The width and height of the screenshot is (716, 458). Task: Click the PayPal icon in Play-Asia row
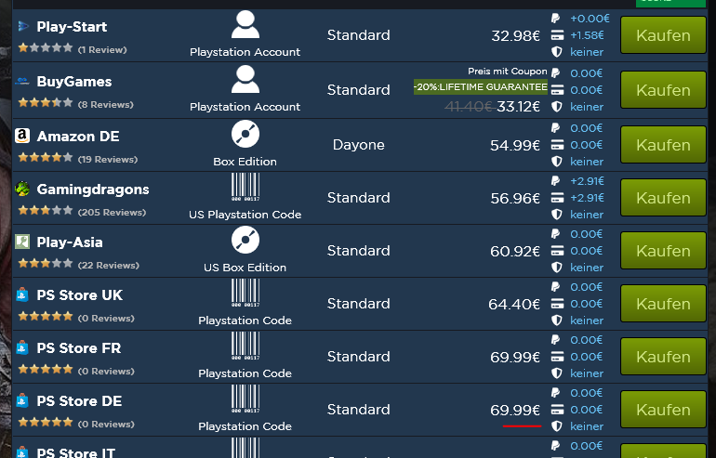556,234
